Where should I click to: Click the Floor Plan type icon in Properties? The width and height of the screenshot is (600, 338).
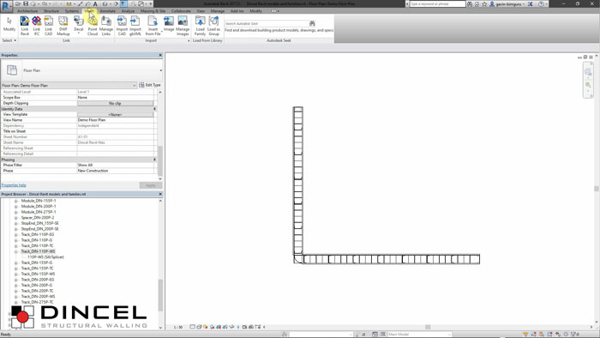(x=12, y=70)
